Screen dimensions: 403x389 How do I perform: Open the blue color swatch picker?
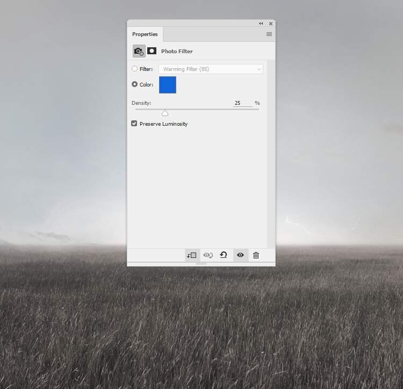pyautogui.click(x=168, y=85)
